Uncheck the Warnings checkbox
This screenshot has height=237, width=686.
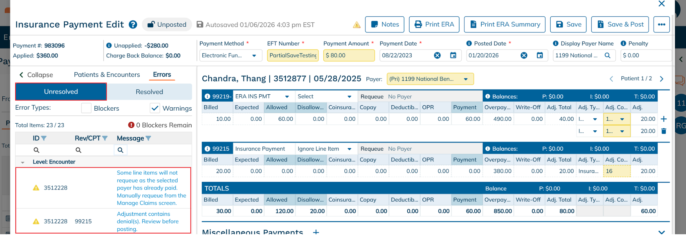pos(155,108)
